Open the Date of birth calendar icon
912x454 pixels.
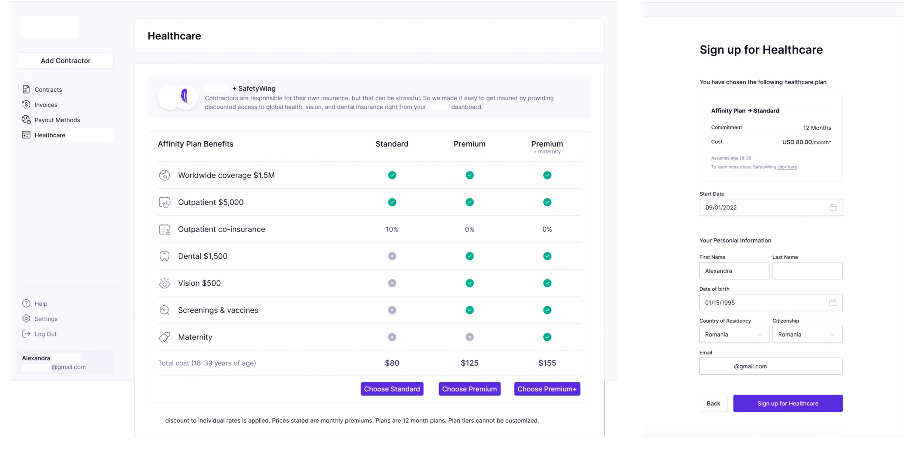point(832,302)
